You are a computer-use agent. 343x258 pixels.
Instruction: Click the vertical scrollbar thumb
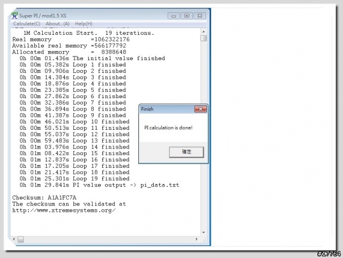[204, 38]
